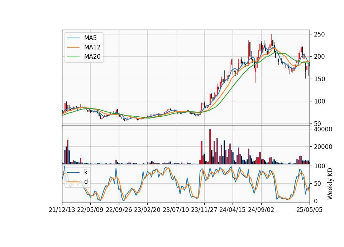Image resolution: width=344 pixels, height=247 pixels.
Task: Click the green MA20 legend line sample
Action: click(73, 57)
